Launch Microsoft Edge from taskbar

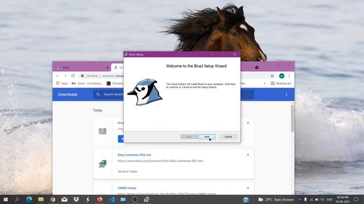(x=29, y=199)
